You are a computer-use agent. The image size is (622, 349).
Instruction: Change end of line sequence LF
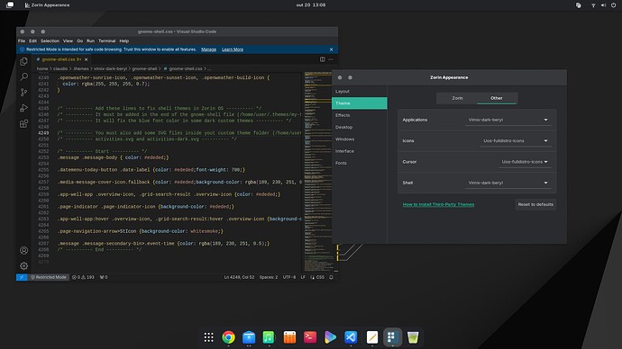coord(303,277)
